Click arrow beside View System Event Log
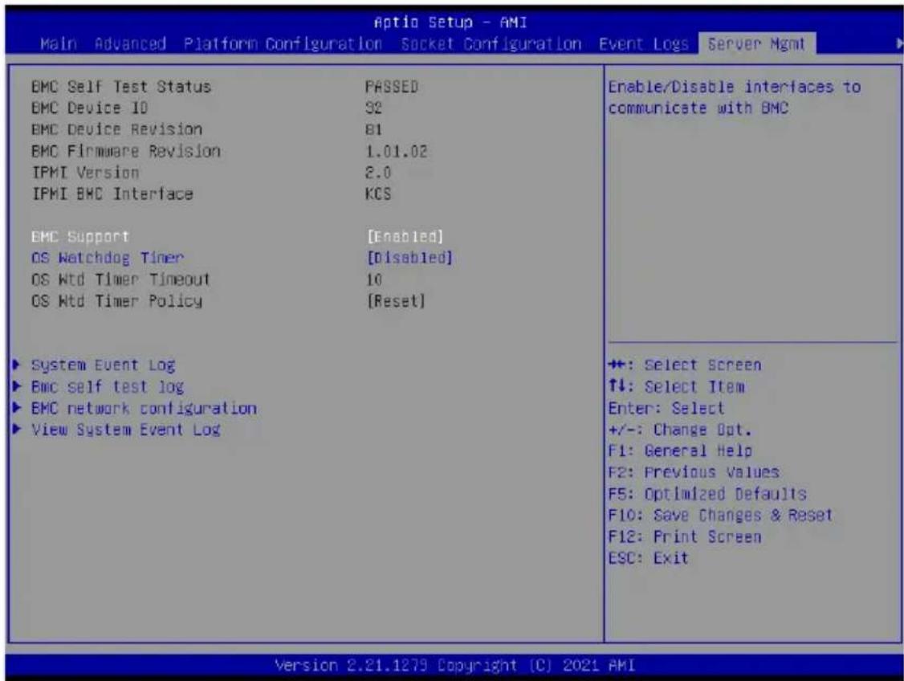Screen dimensions: 904x681 17,429
